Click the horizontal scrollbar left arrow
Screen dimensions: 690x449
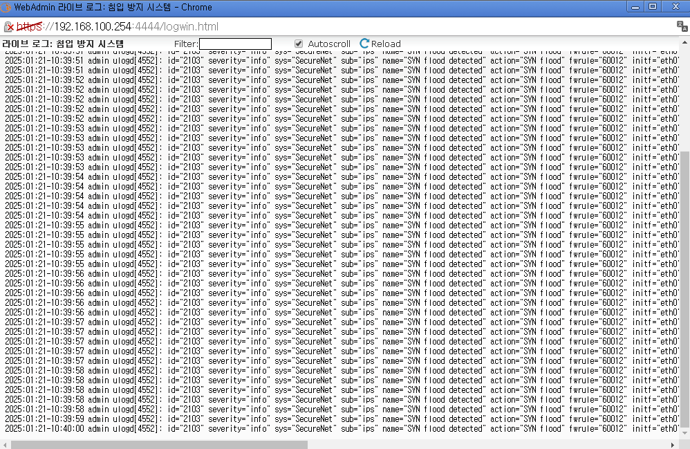4,445
